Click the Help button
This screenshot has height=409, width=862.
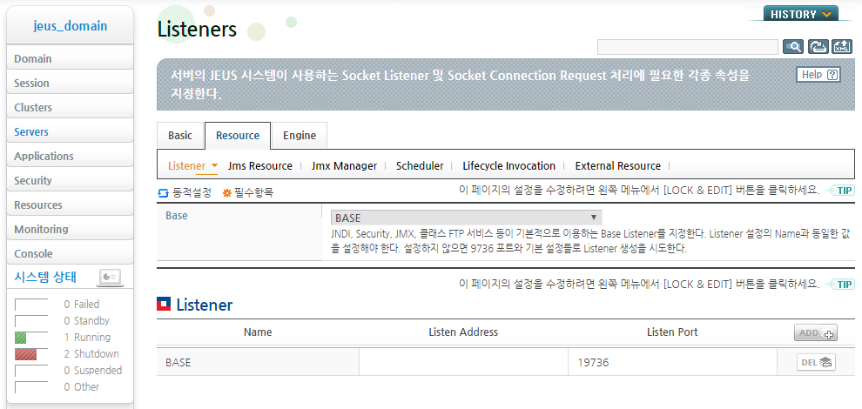[818, 75]
